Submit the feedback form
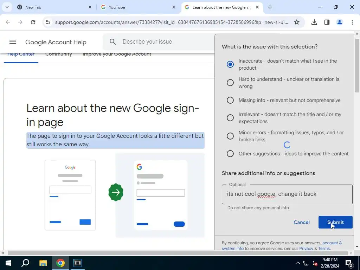360x270 pixels. (x=335, y=222)
